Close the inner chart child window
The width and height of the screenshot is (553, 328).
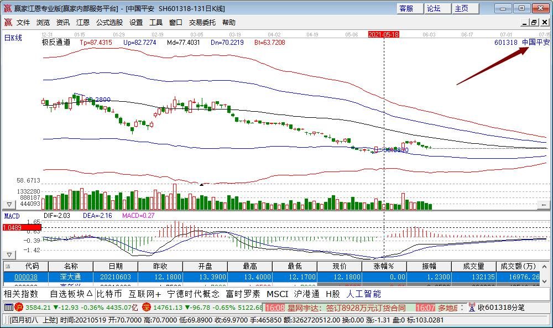point(545,23)
